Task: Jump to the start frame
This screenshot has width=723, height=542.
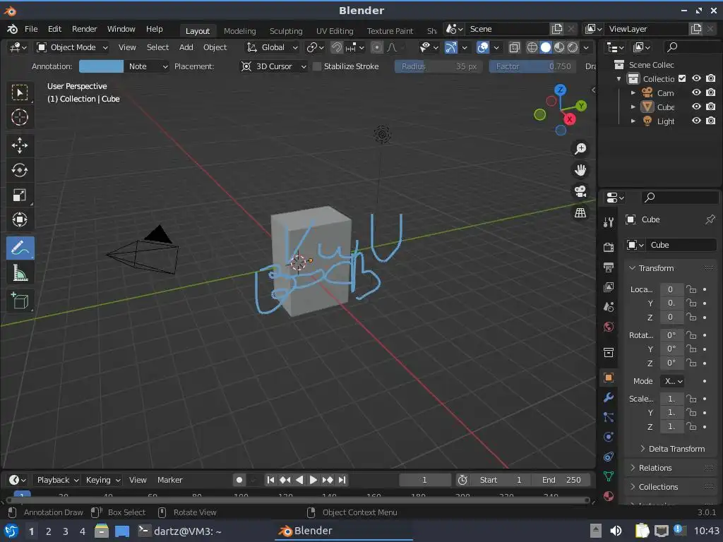Action: pos(270,480)
